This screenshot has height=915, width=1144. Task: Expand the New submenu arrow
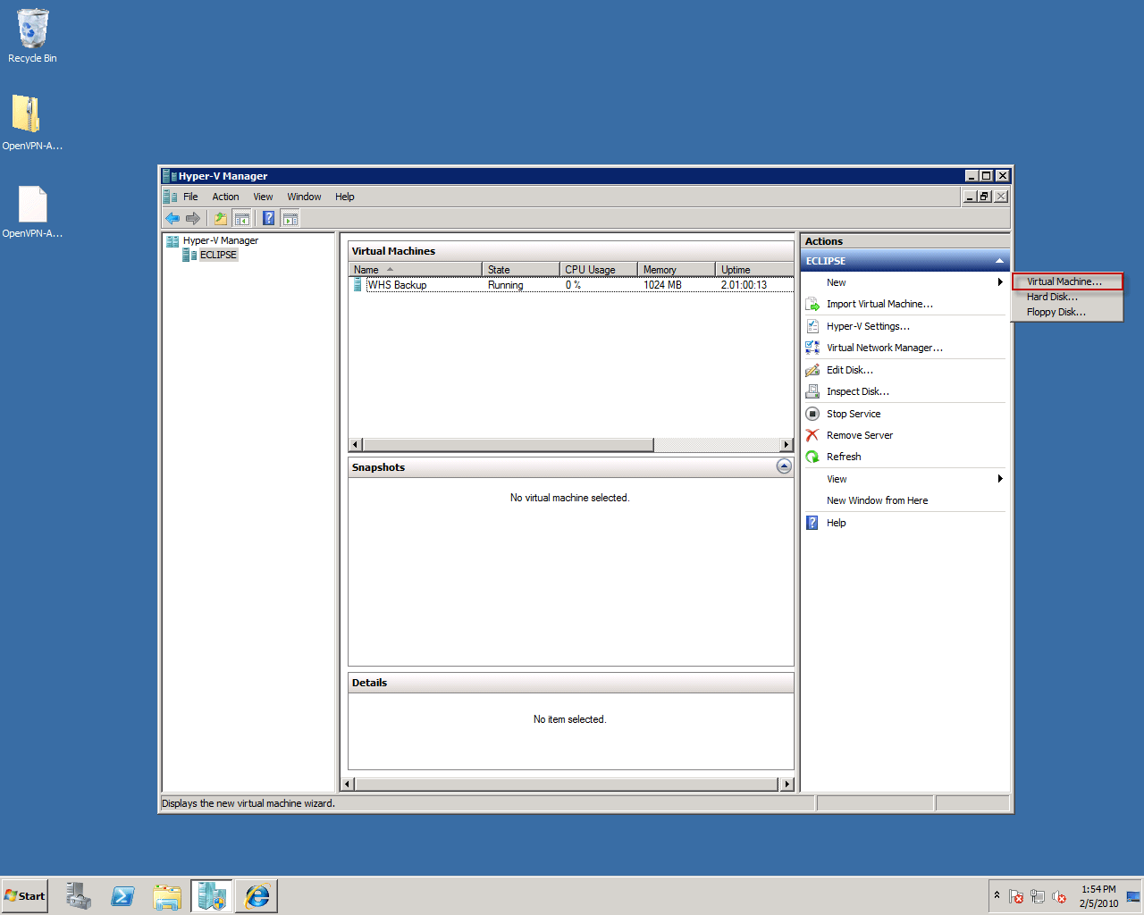[1000, 282]
